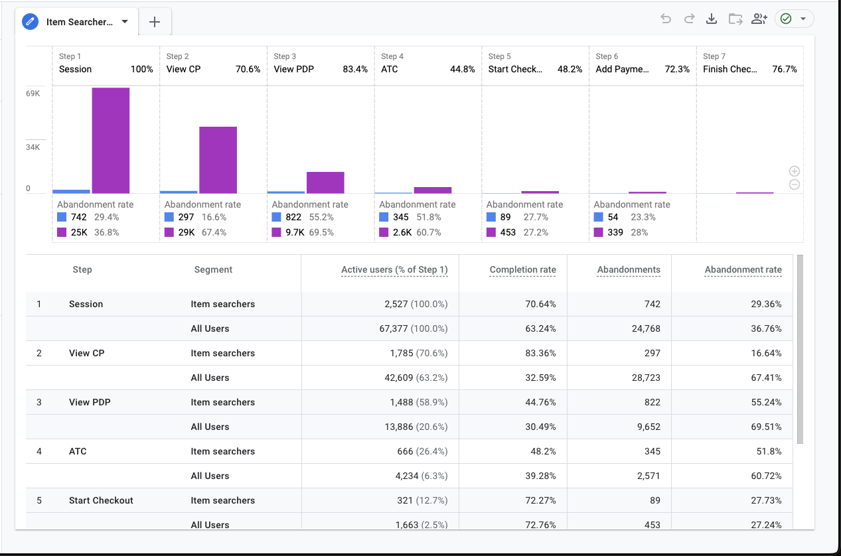Sort by Completion rate column header

pos(523,270)
